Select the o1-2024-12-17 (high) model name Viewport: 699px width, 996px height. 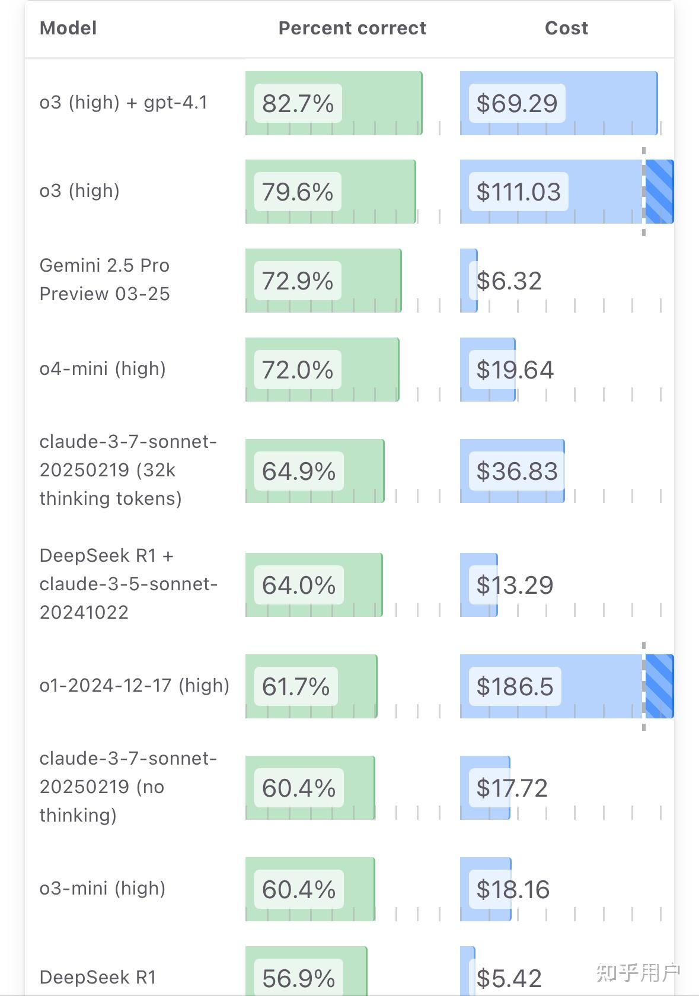tap(134, 685)
